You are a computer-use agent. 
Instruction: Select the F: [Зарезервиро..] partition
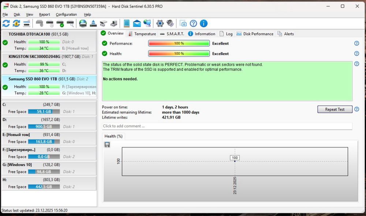coord(49,153)
